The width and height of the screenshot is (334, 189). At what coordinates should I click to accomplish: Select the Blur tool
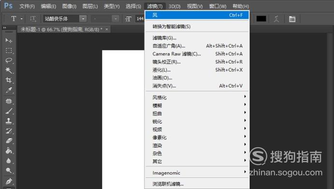(9, 161)
